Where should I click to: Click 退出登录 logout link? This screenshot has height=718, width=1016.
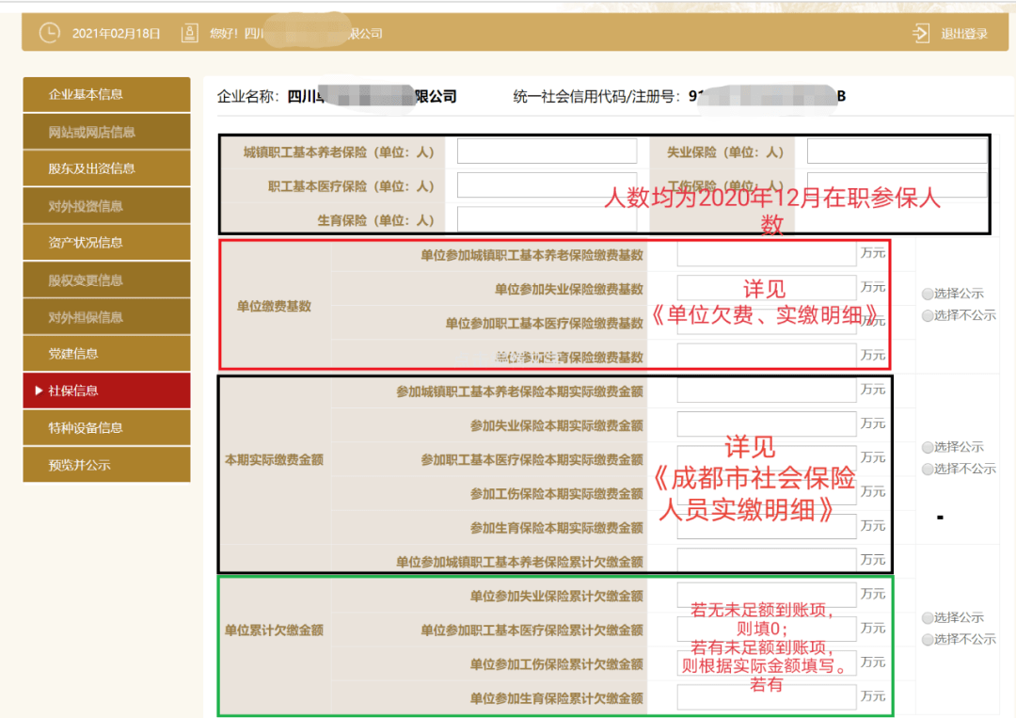coord(964,34)
